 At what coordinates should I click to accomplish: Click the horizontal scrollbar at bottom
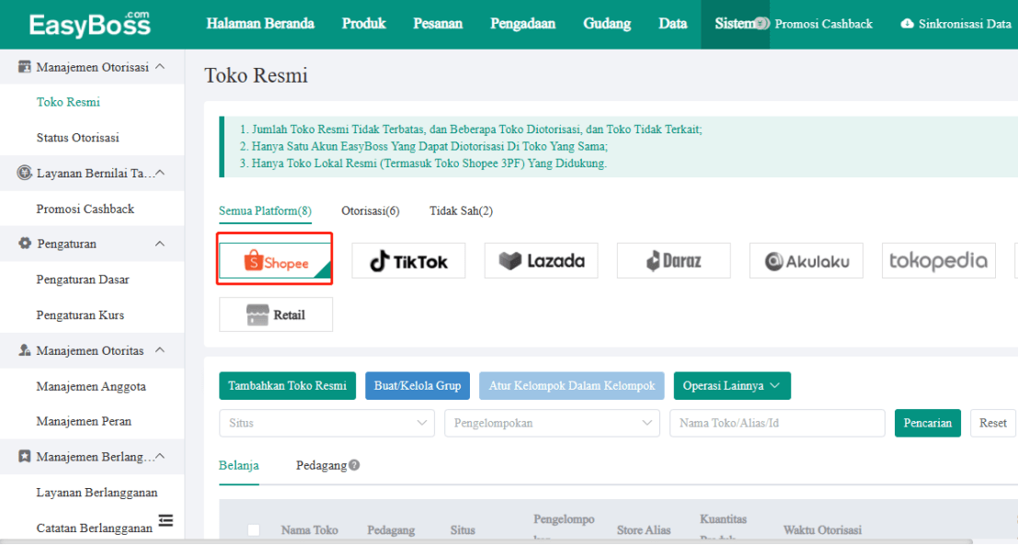[486, 541]
